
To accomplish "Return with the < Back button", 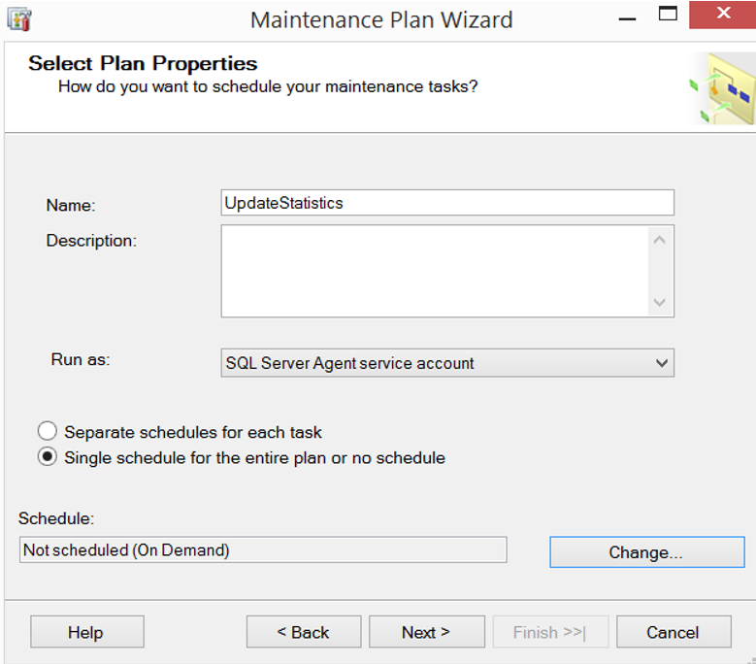I will [304, 632].
